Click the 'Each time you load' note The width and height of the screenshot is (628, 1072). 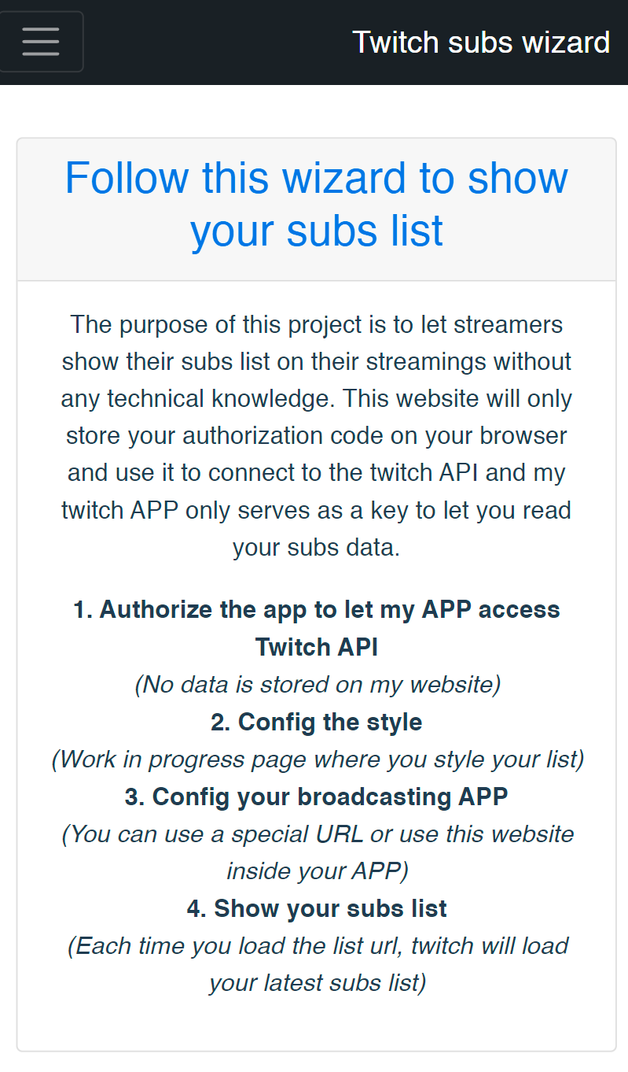317,964
